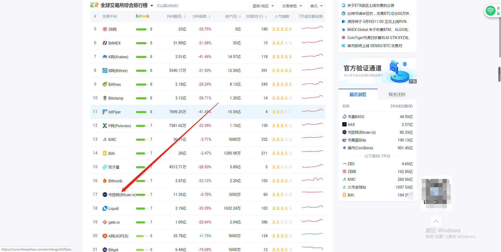Click the AOFEX logo icon

point(105,236)
